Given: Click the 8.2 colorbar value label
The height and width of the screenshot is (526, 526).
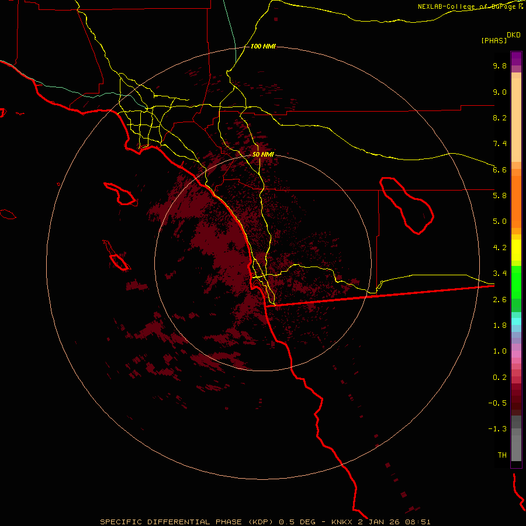Looking at the screenshot, I should click(x=500, y=117).
